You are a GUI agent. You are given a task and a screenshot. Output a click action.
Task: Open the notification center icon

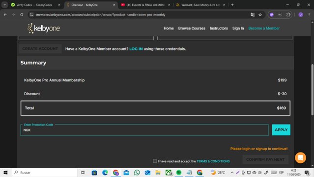[x=307, y=173]
